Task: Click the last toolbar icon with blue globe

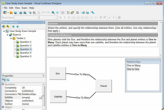Action: 93,13
